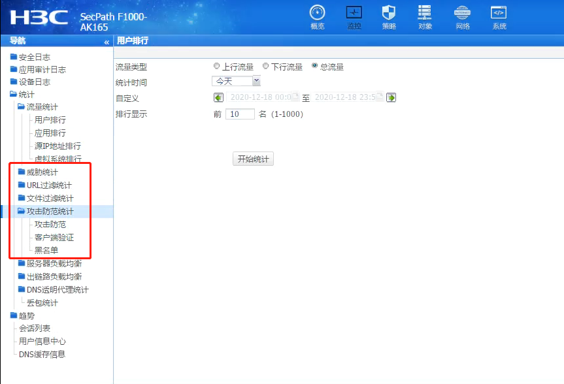Open 统计时间 dropdown showing 今天

[x=236, y=81]
